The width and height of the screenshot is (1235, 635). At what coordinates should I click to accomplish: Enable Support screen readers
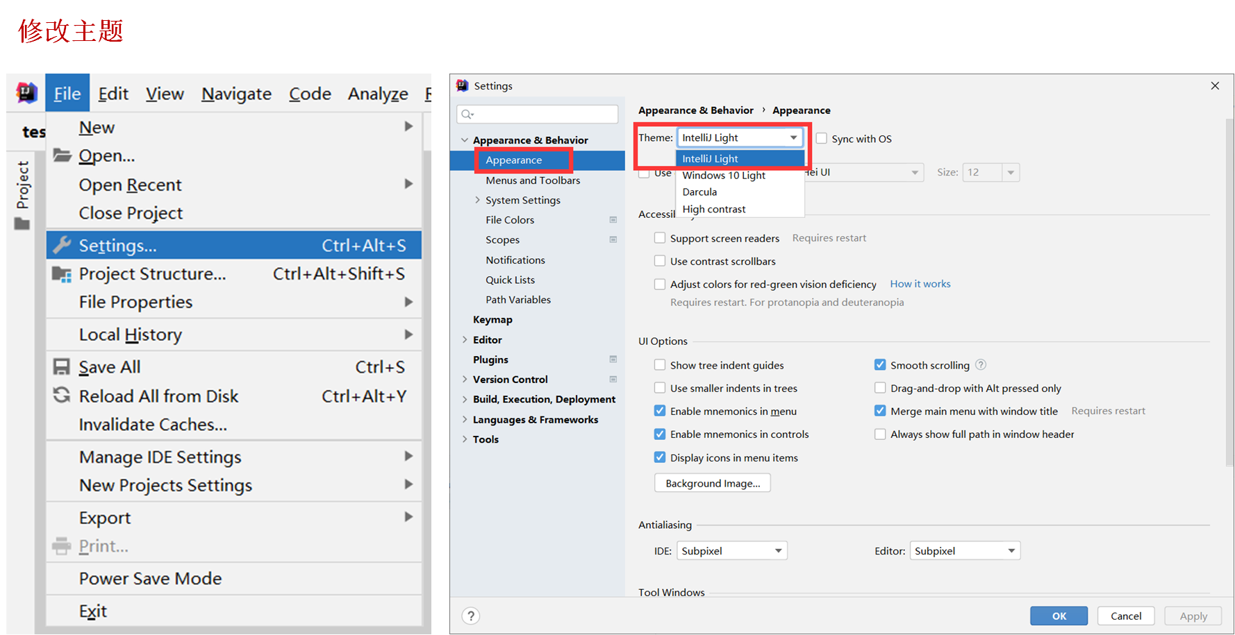point(660,238)
